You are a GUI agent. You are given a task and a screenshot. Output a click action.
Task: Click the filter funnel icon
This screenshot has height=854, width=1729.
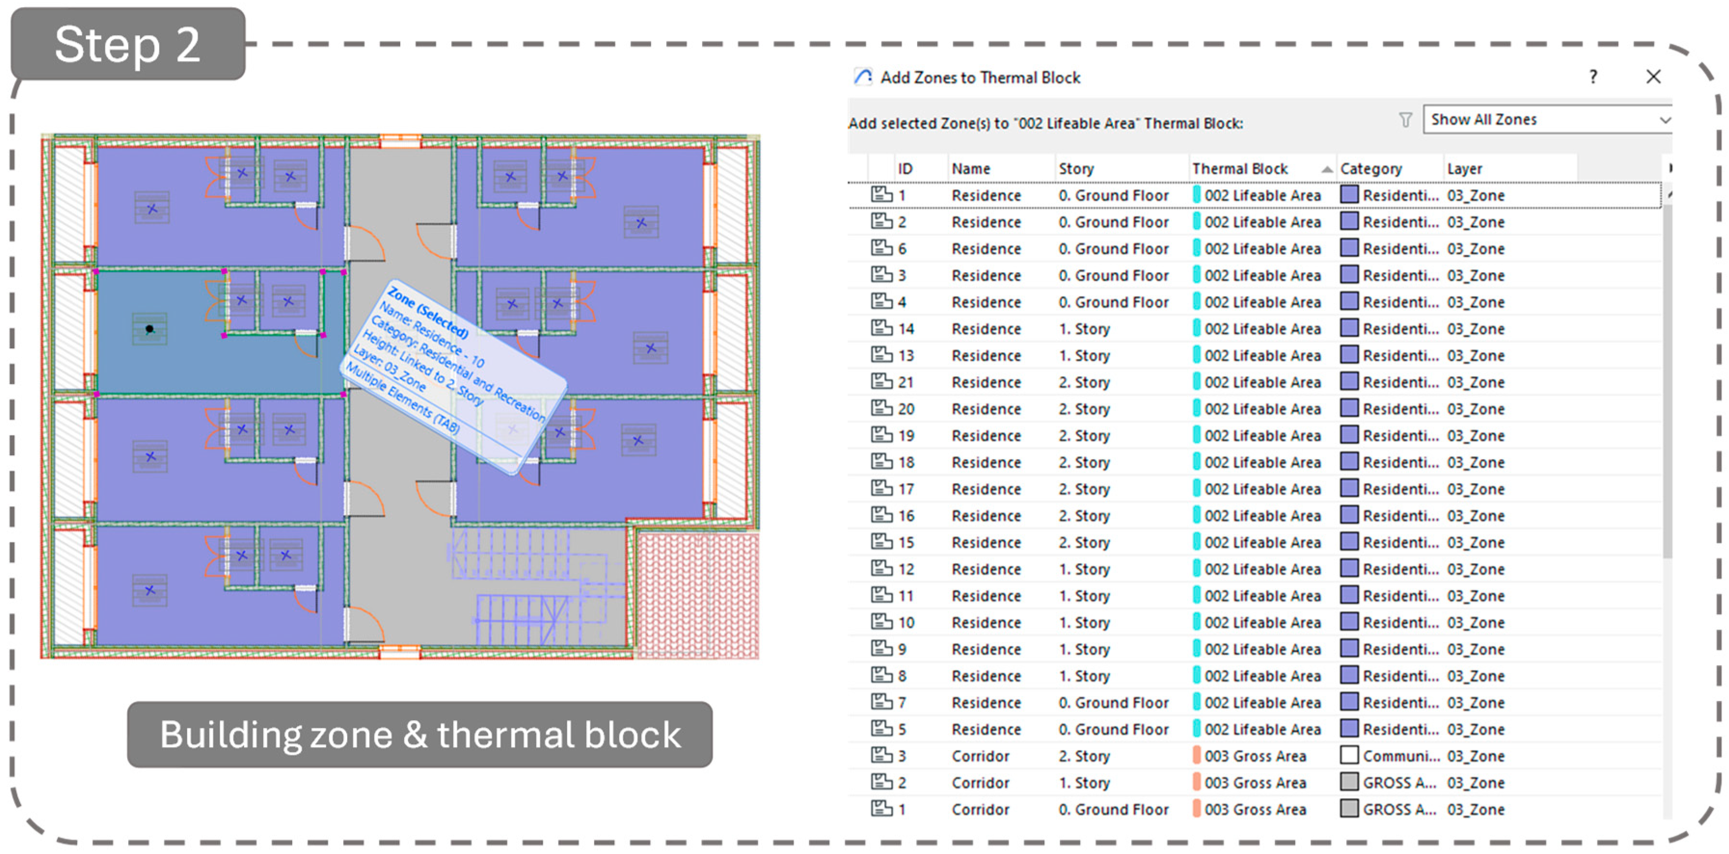(1405, 120)
